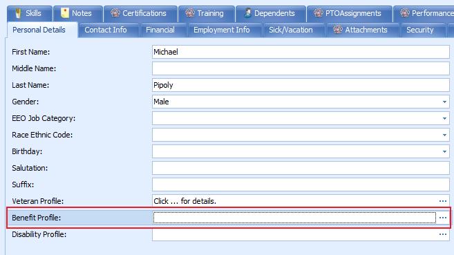This screenshot has width=454, height=255.
Task: Switch to the Certifications tab
Action: coord(140,13)
